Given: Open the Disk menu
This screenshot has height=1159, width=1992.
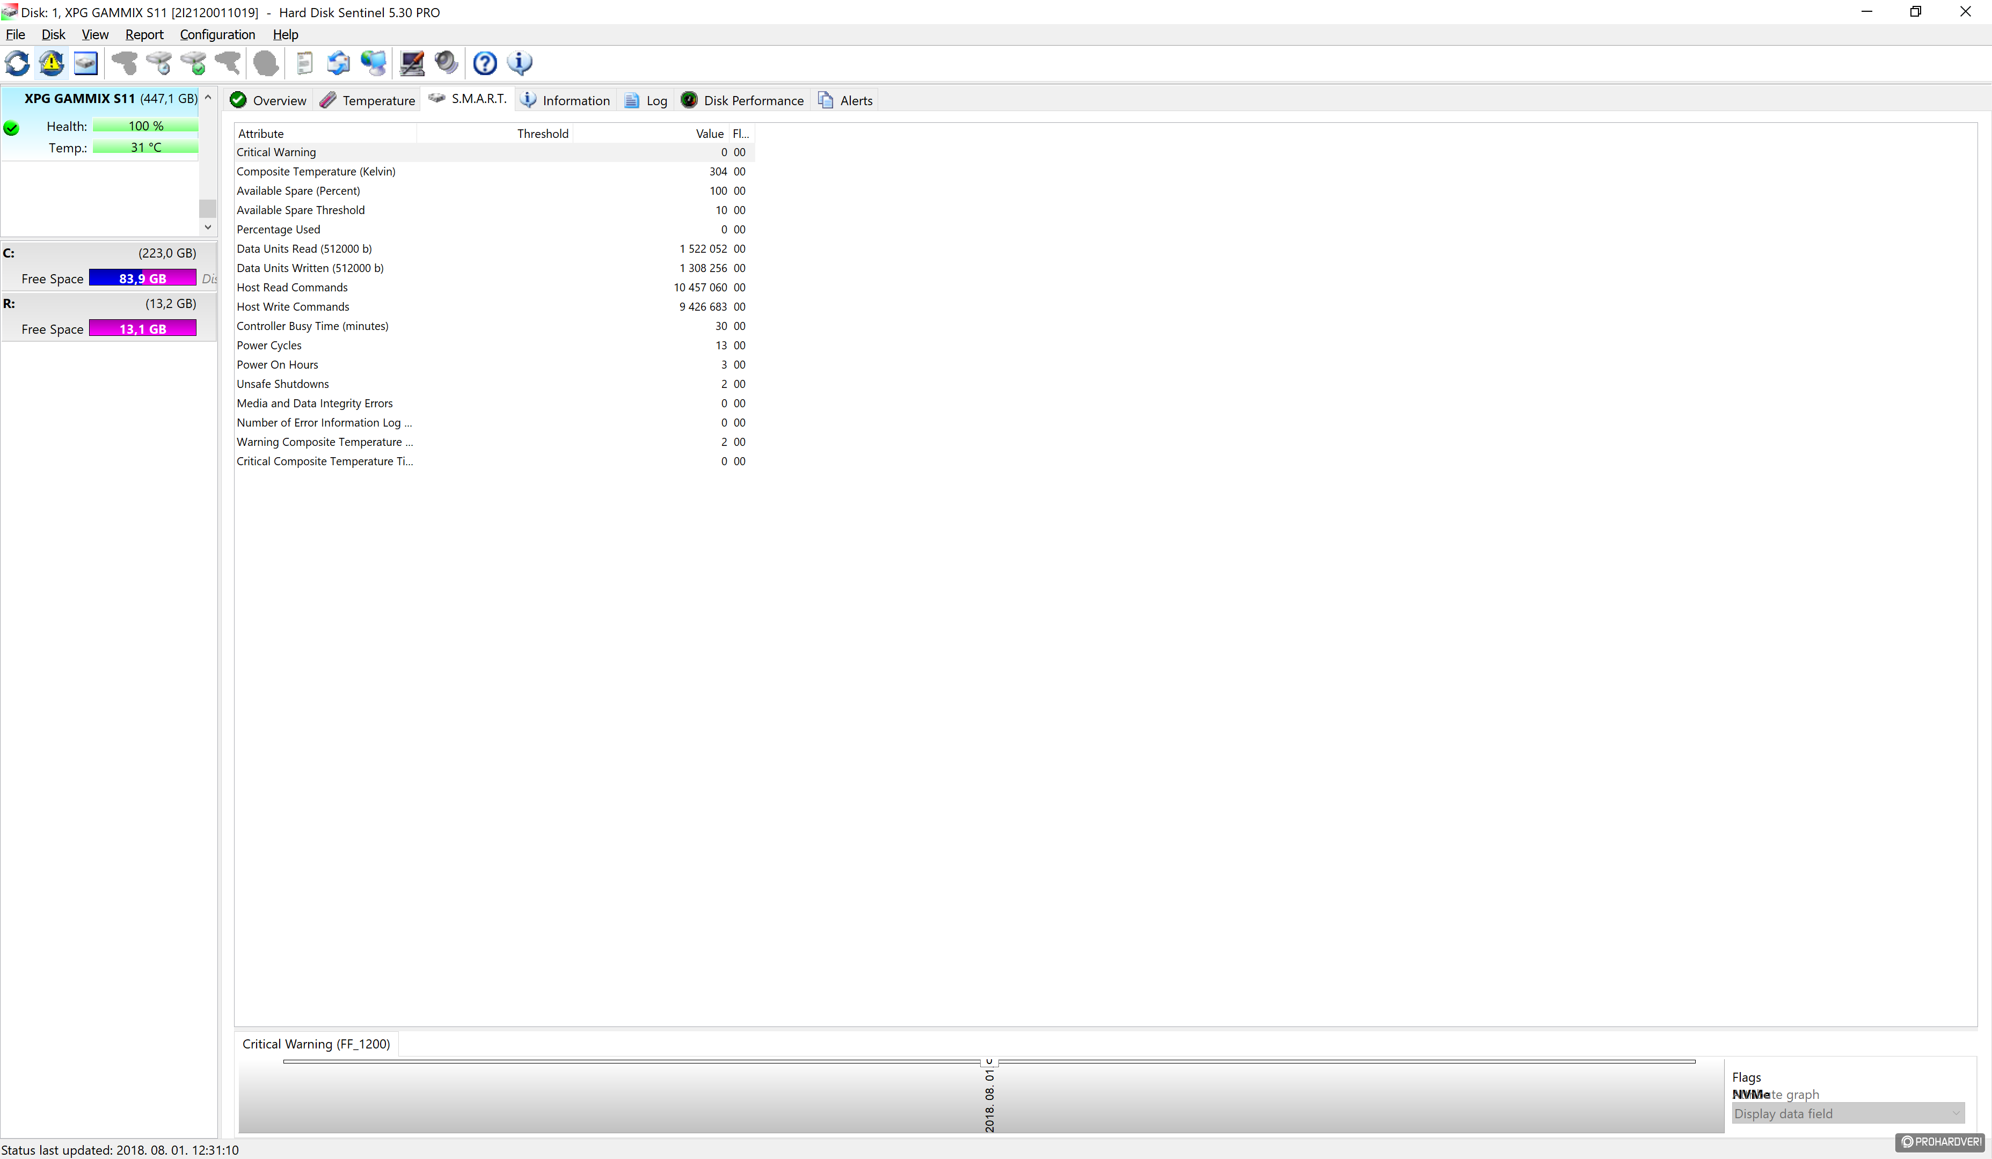Looking at the screenshot, I should point(53,35).
